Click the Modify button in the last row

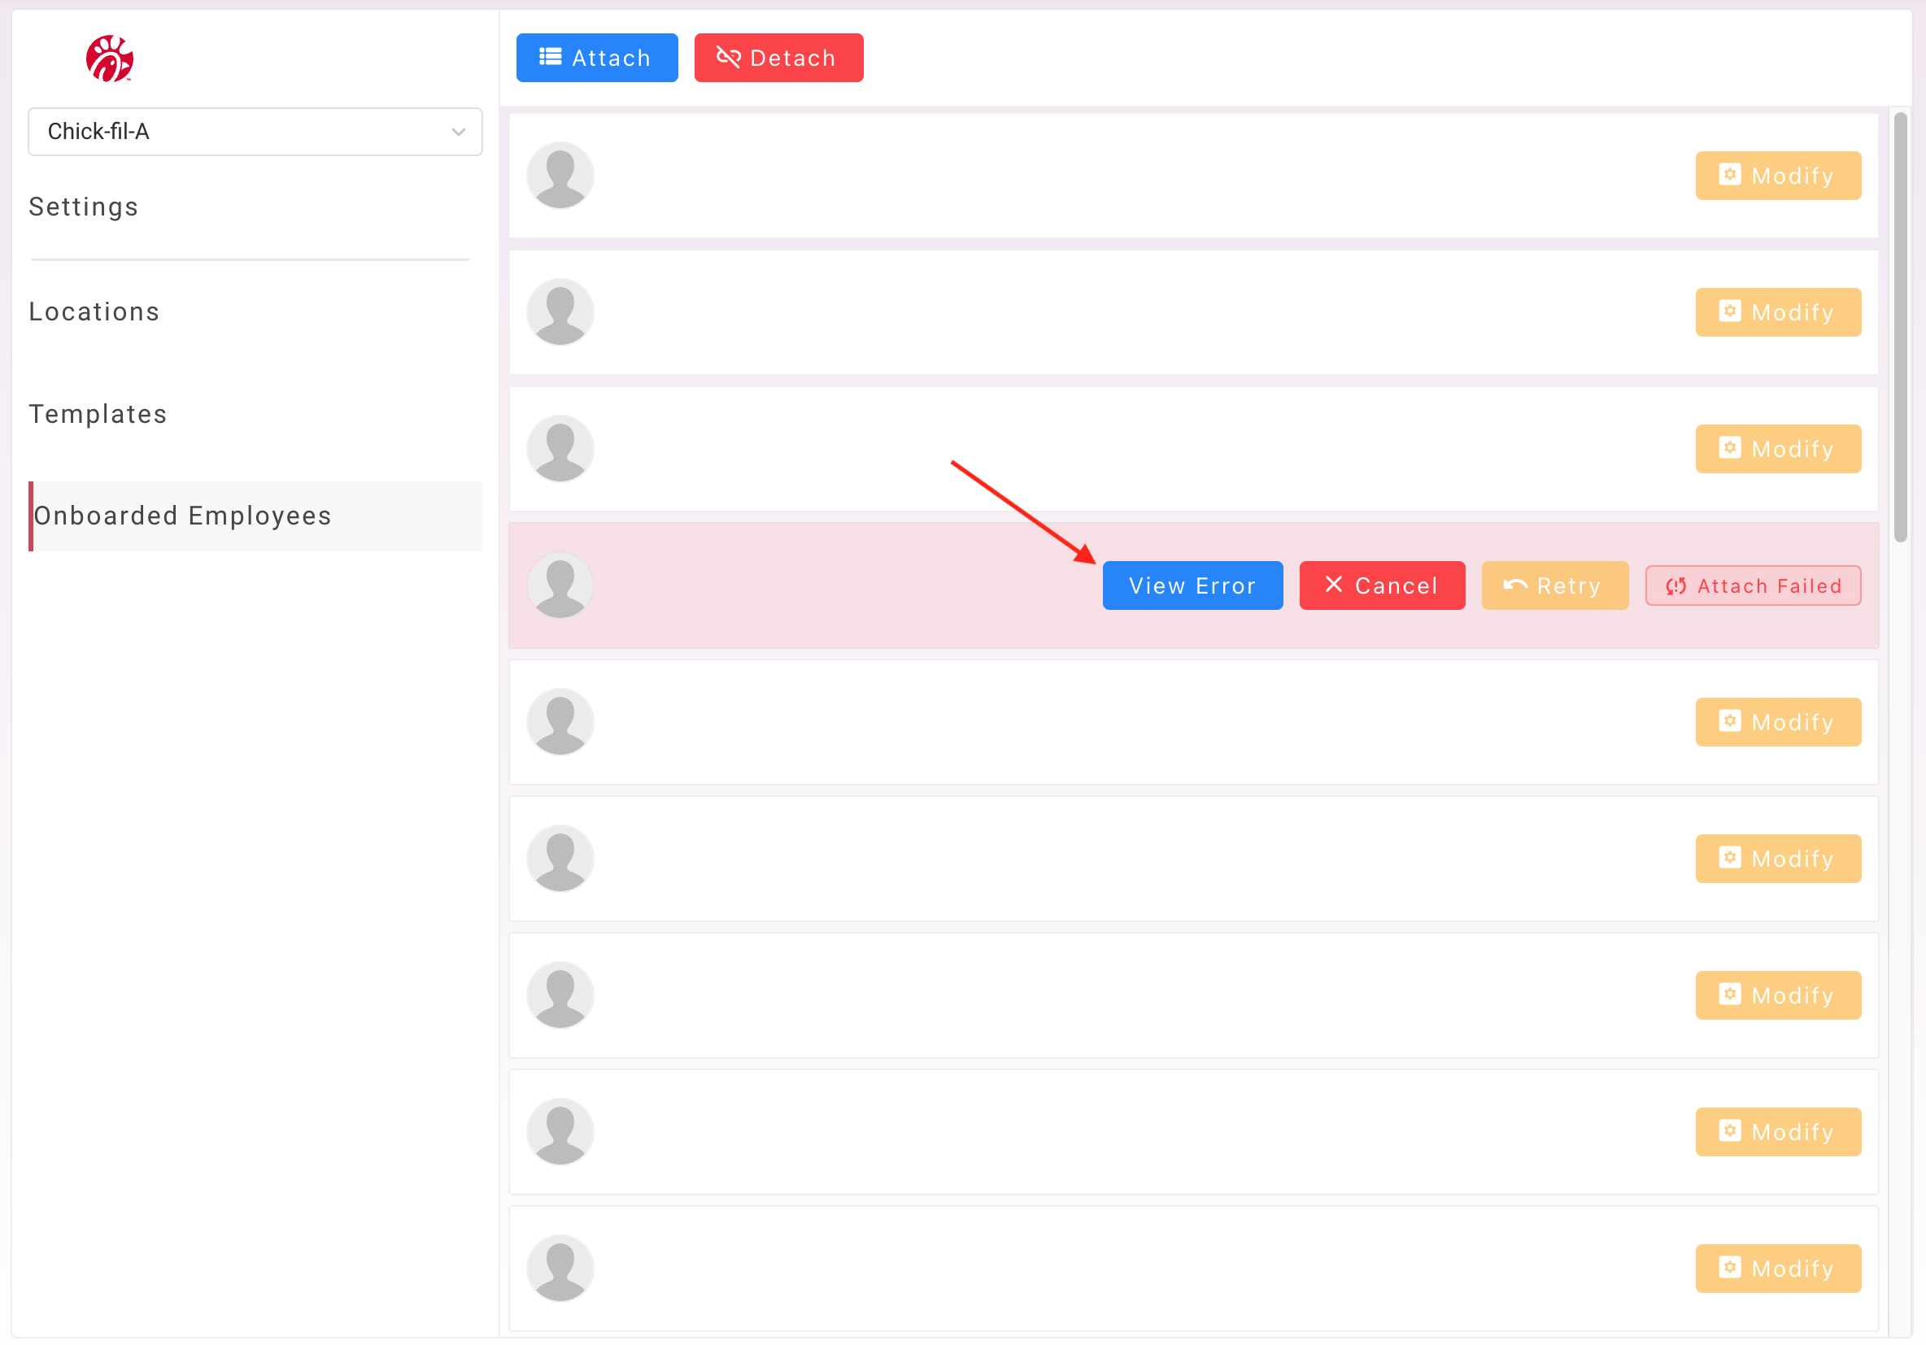[x=1777, y=1269]
